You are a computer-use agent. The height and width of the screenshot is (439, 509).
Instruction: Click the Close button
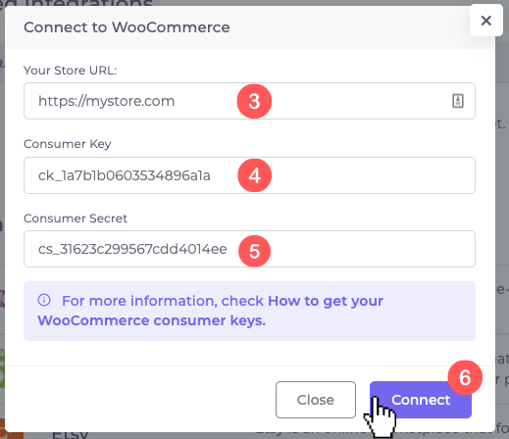pos(316,400)
